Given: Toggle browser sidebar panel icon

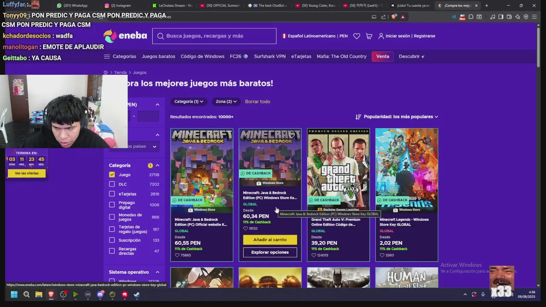Looking at the screenshot, I should click(x=501, y=17).
